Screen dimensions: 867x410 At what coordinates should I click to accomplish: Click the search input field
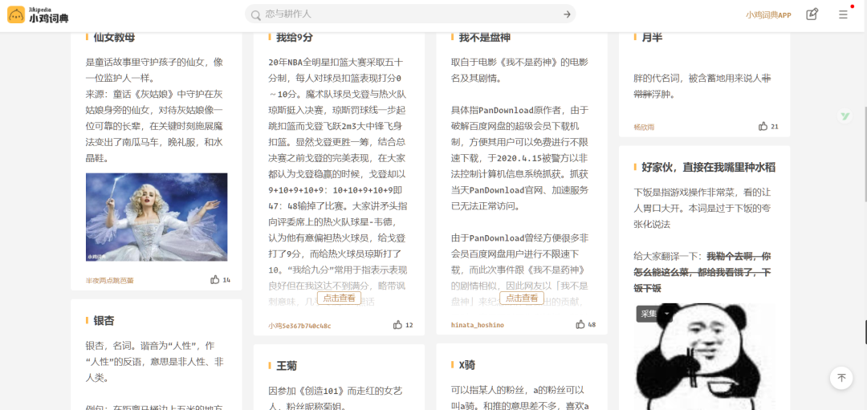pyautogui.click(x=409, y=14)
